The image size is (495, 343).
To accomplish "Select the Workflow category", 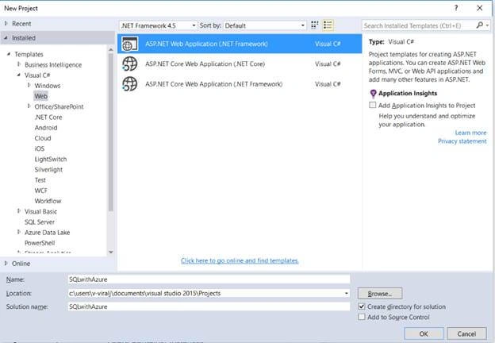I will [x=48, y=201].
